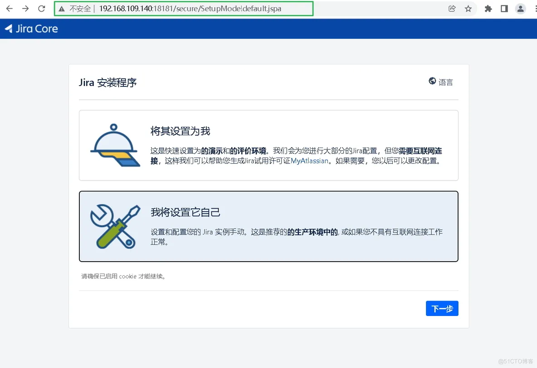Screen dimensions: 537x368
Task: Click the not-secure warning triangle icon
Action: pos(62,9)
